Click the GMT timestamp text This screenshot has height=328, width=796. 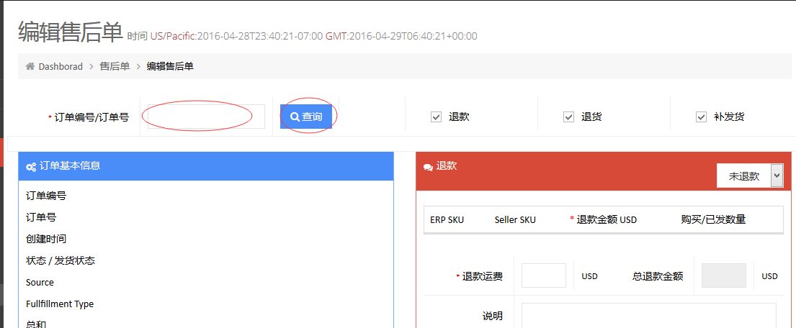tap(401, 36)
